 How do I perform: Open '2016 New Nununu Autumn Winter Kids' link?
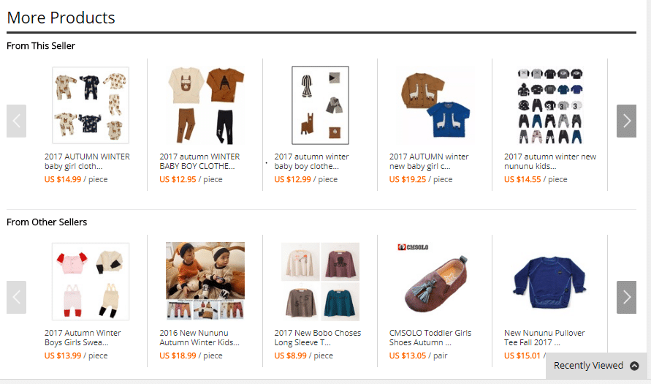pos(199,337)
